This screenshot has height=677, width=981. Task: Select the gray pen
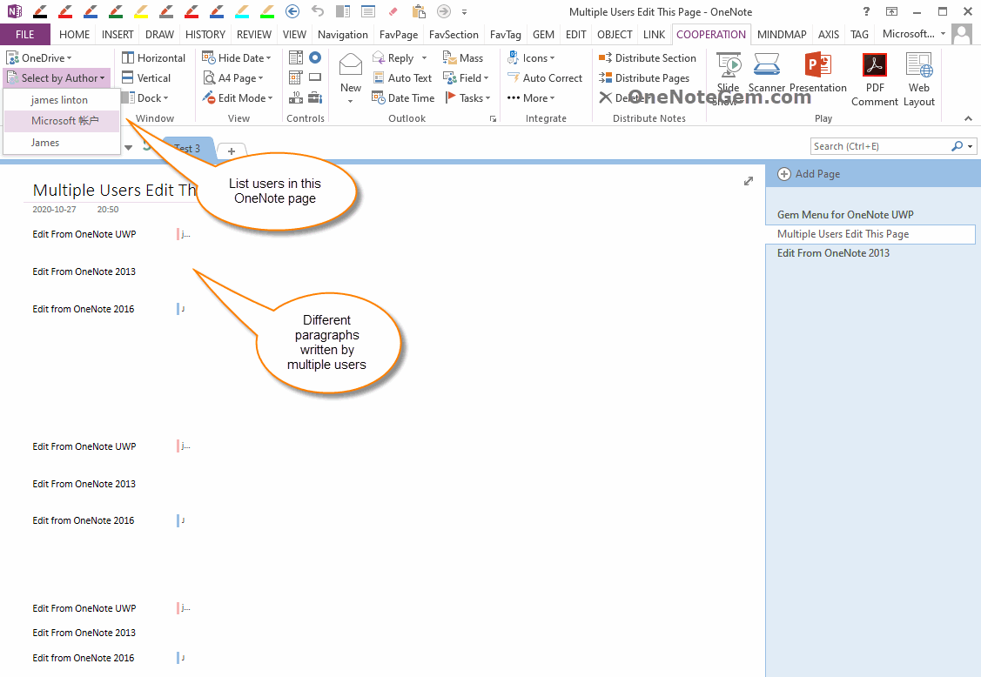pyautogui.click(x=165, y=11)
